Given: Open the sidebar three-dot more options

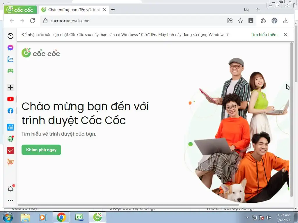Looking at the screenshot, I should click(10, 200).
